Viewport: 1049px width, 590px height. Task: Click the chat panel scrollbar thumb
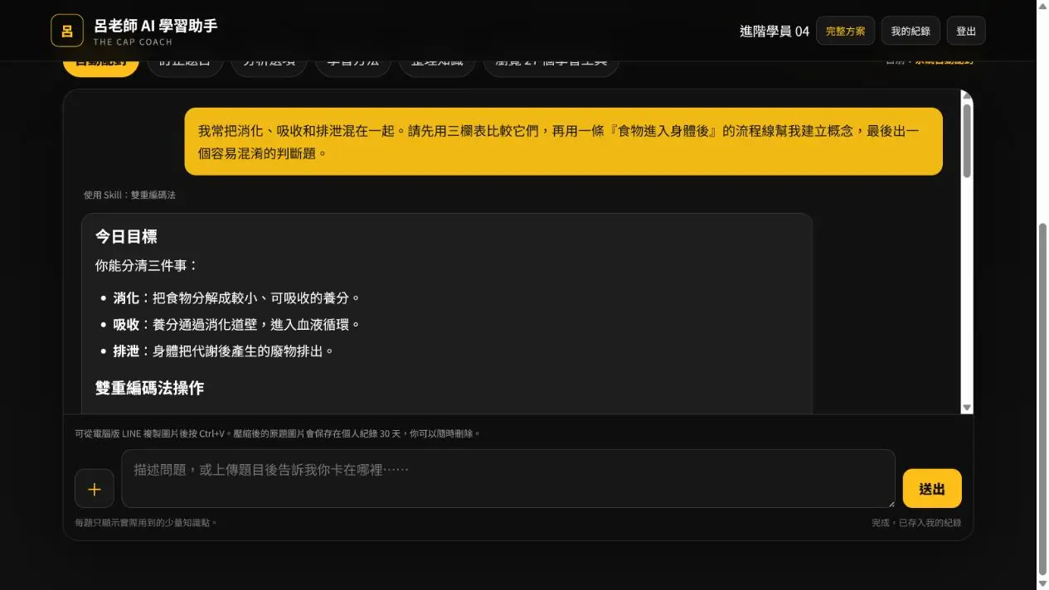tap(966, 140)
